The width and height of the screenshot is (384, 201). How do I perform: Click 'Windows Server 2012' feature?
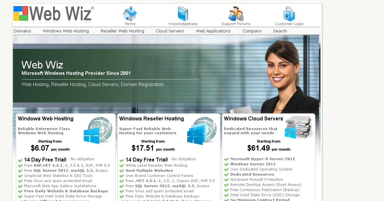(x=253, y=164)
